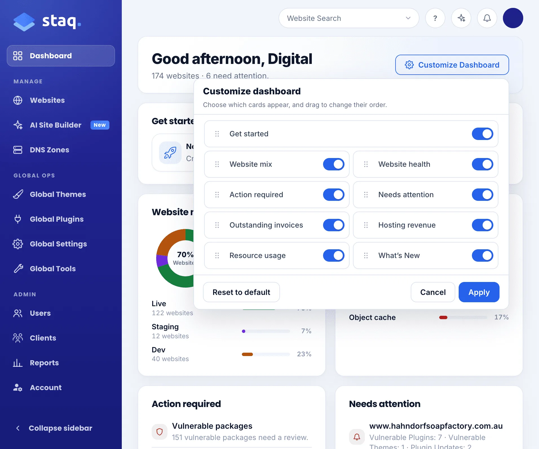
Task: Toggle off the Website mix card
Action: click(333, 164)
